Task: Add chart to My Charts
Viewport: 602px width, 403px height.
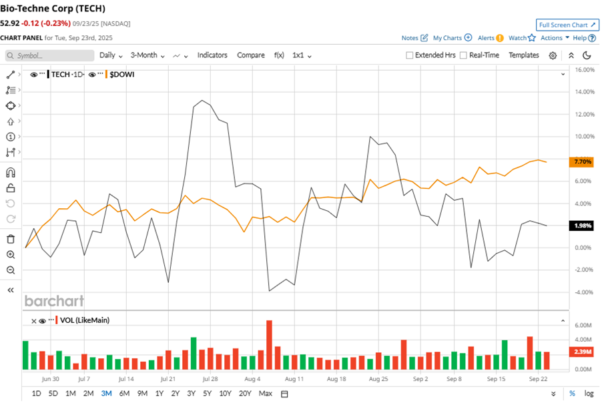Action: pyautogui.click(x=468, y=37)
